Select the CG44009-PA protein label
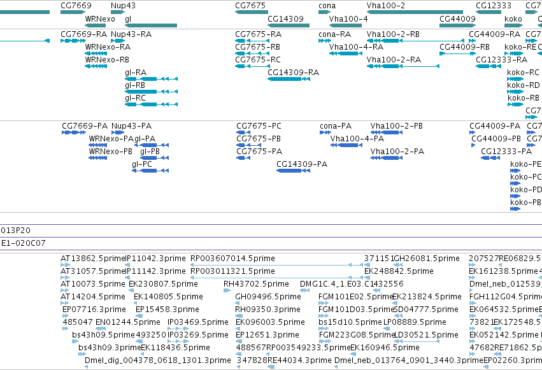Screen dimensions: 542x370 pyautogui.click(x=495, y=126)
